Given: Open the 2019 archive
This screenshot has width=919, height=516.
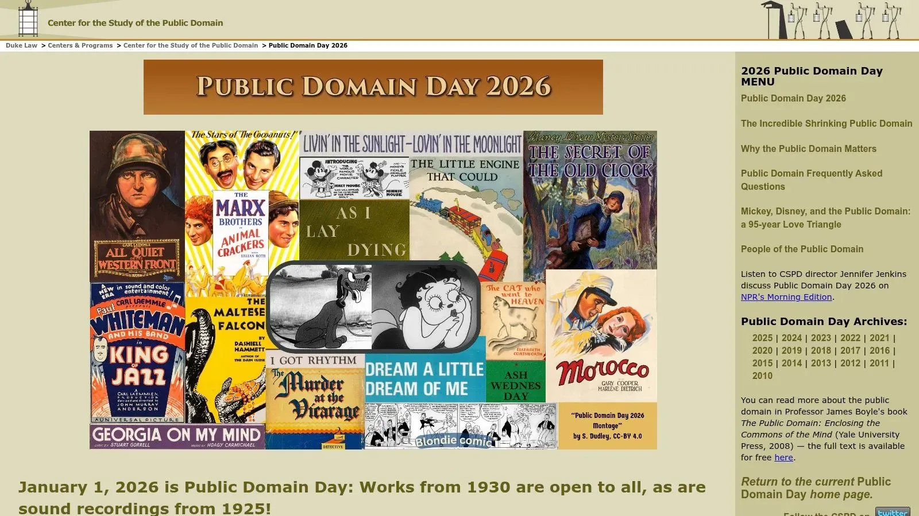Looking at the screenshot, I should (x=791, y=350).
